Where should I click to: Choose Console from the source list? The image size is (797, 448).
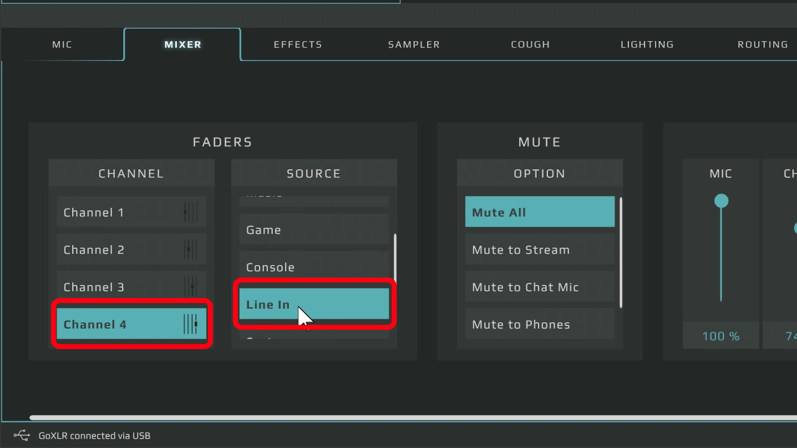click(x=314, y=267)
